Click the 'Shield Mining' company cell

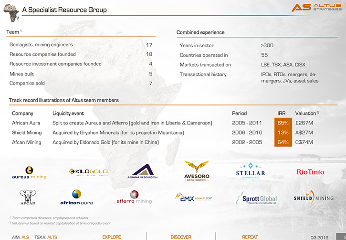click(x=27, y=133)
